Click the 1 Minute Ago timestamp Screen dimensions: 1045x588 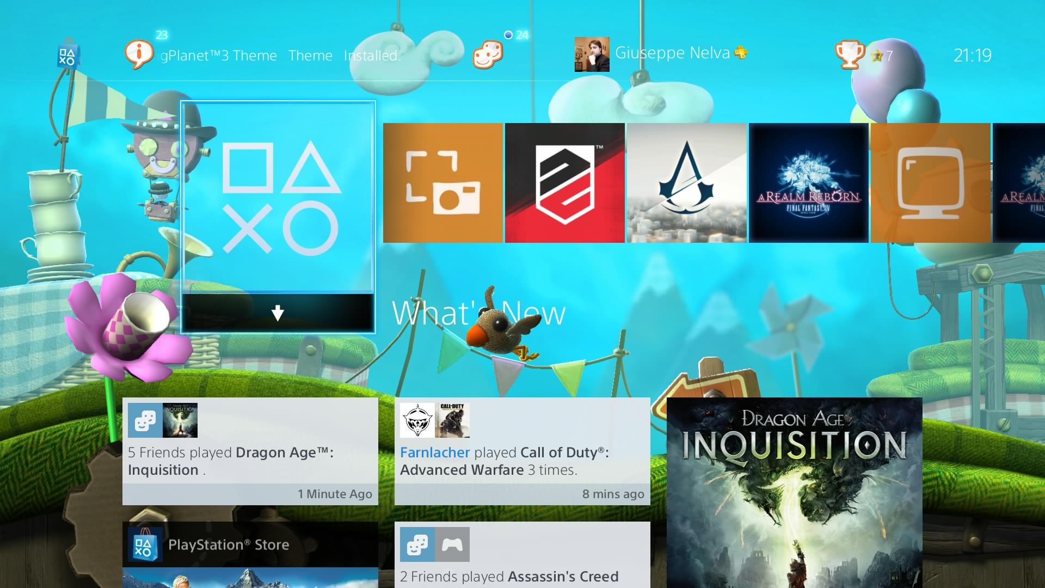[x=335, y=494]
